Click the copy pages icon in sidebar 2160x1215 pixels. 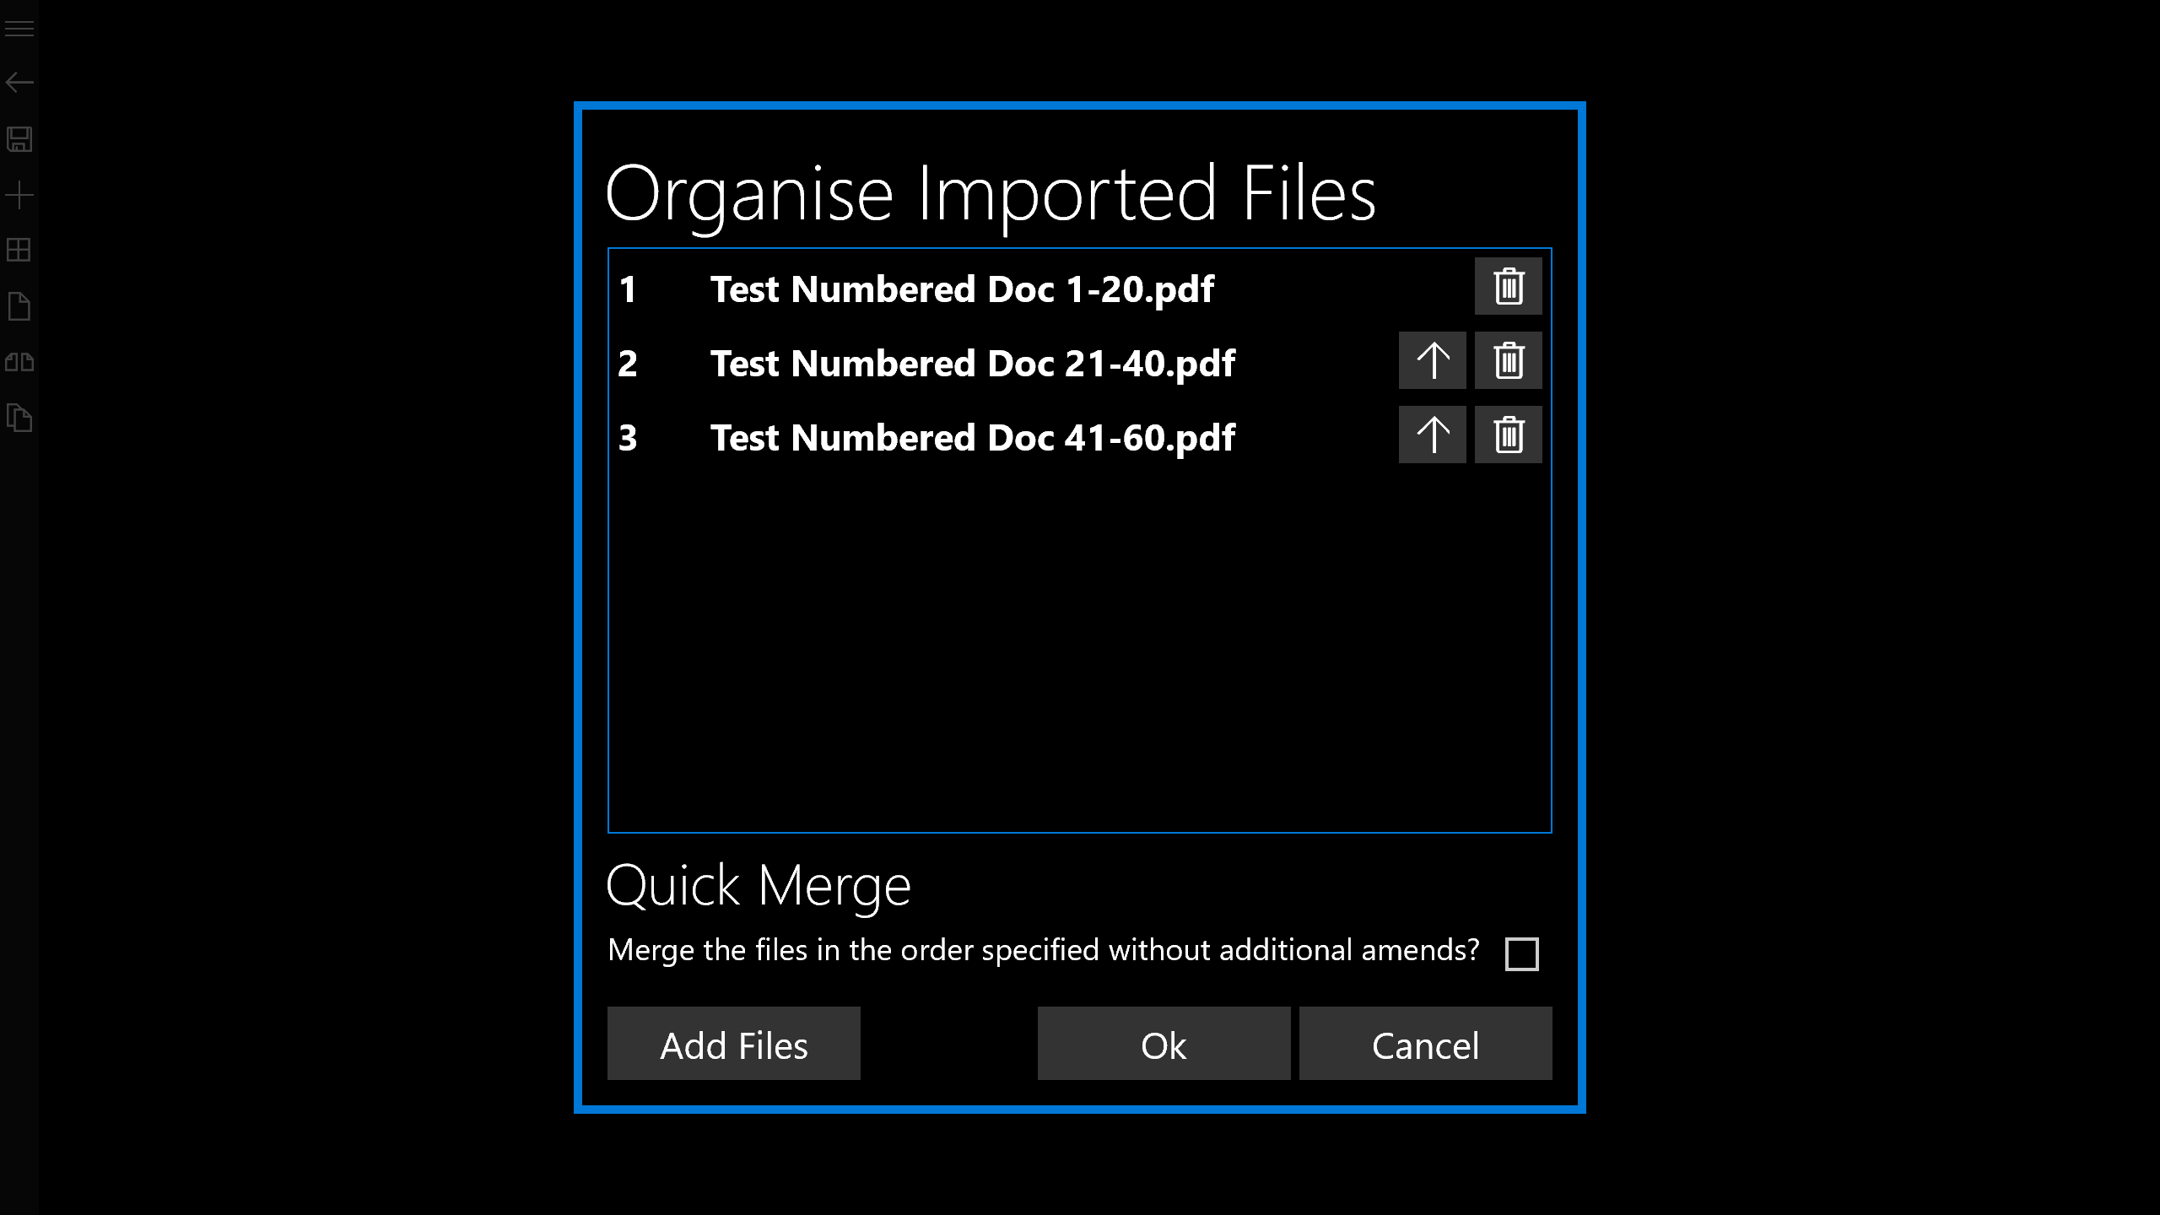19,418
